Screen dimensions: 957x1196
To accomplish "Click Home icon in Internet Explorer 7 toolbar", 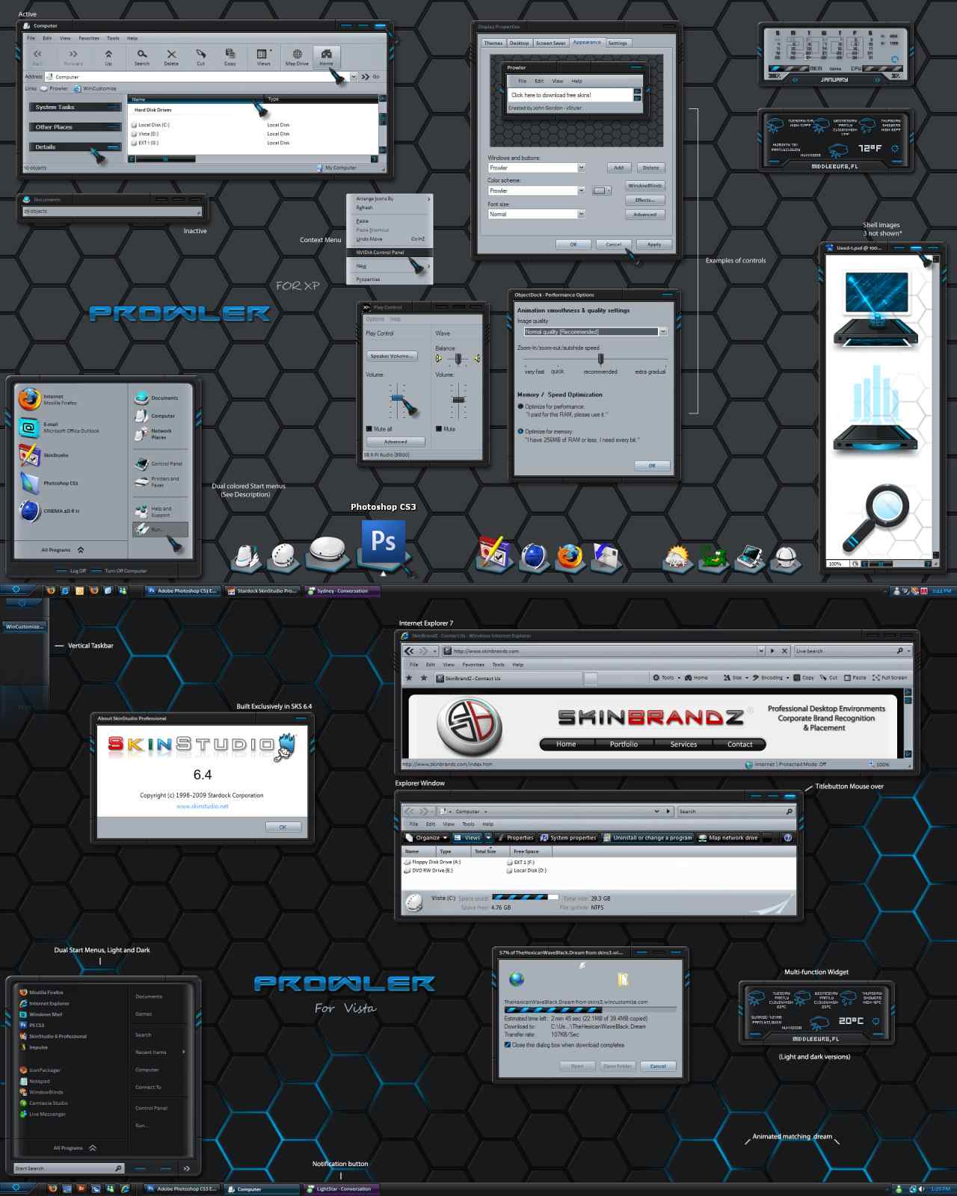I will [689, 678].
